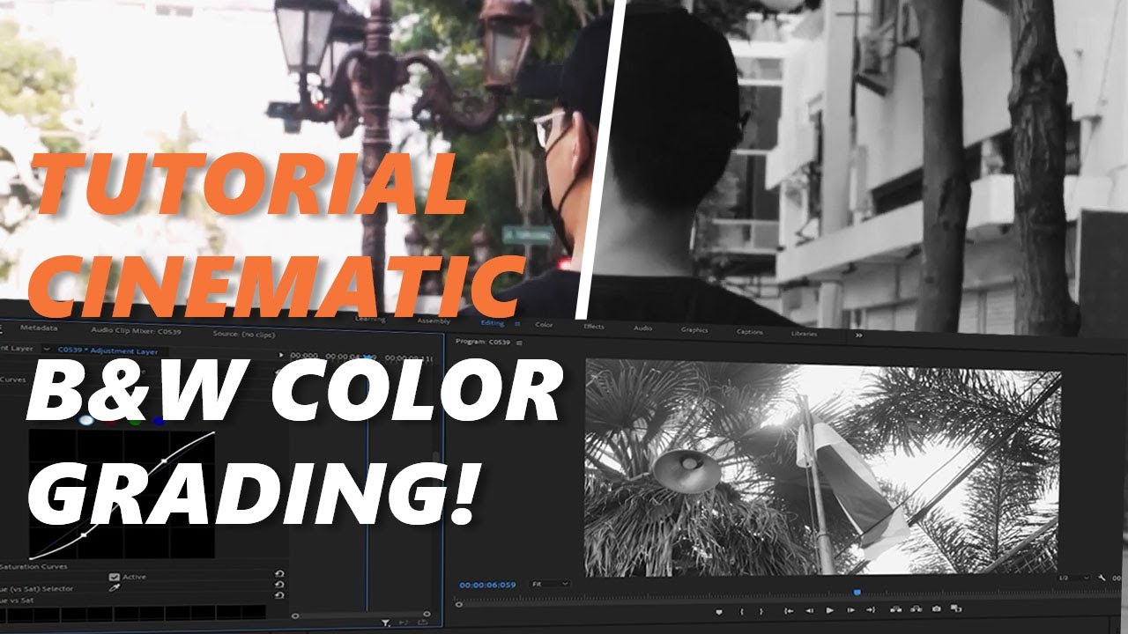Play the Program monitor preview

click(x=829, y=610)
